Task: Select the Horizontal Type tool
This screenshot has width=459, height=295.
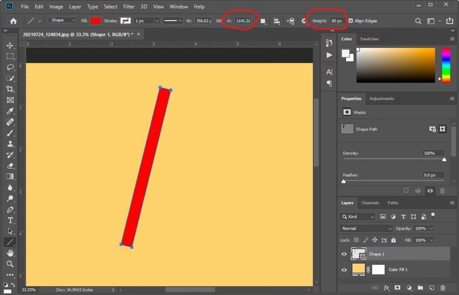Action: (10, 220)
